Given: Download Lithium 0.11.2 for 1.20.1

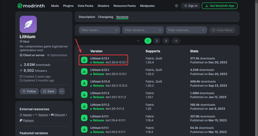Looking at the screenshot, I should [x=84, y=95].
